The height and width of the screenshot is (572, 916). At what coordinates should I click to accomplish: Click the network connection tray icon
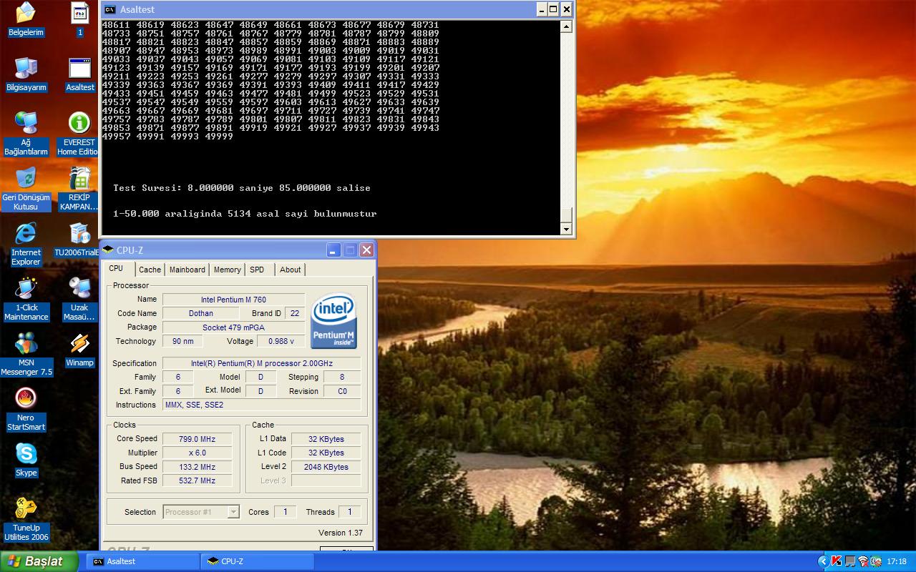[x=850, y=561]
